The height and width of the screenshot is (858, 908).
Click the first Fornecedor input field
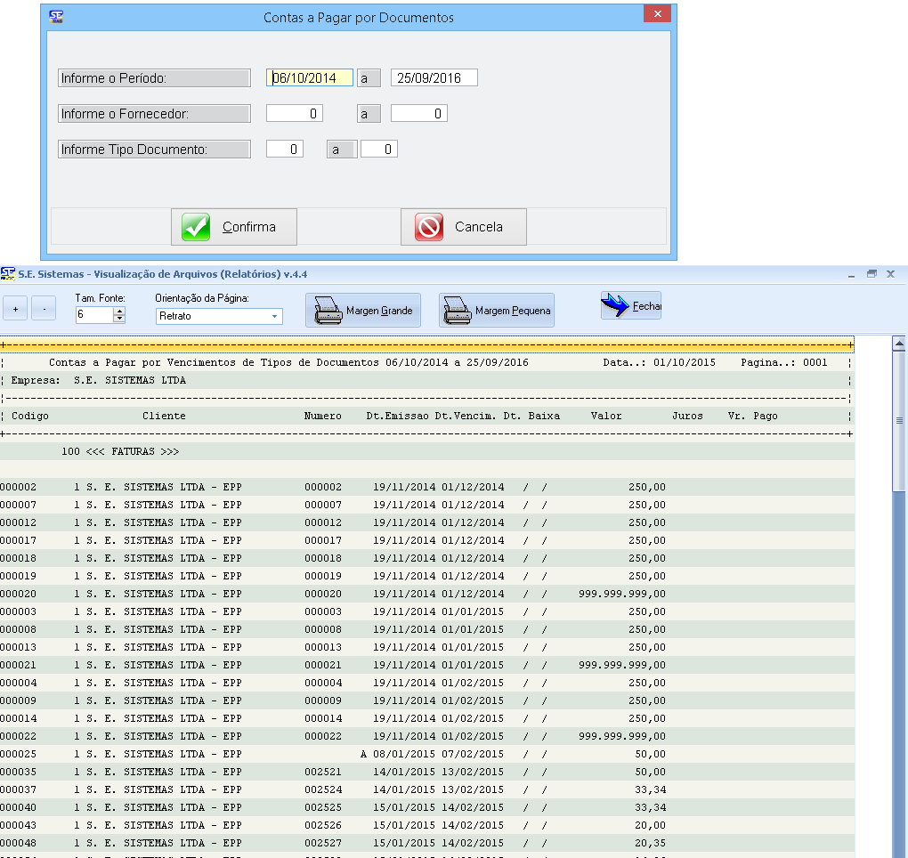coord(294,114)
